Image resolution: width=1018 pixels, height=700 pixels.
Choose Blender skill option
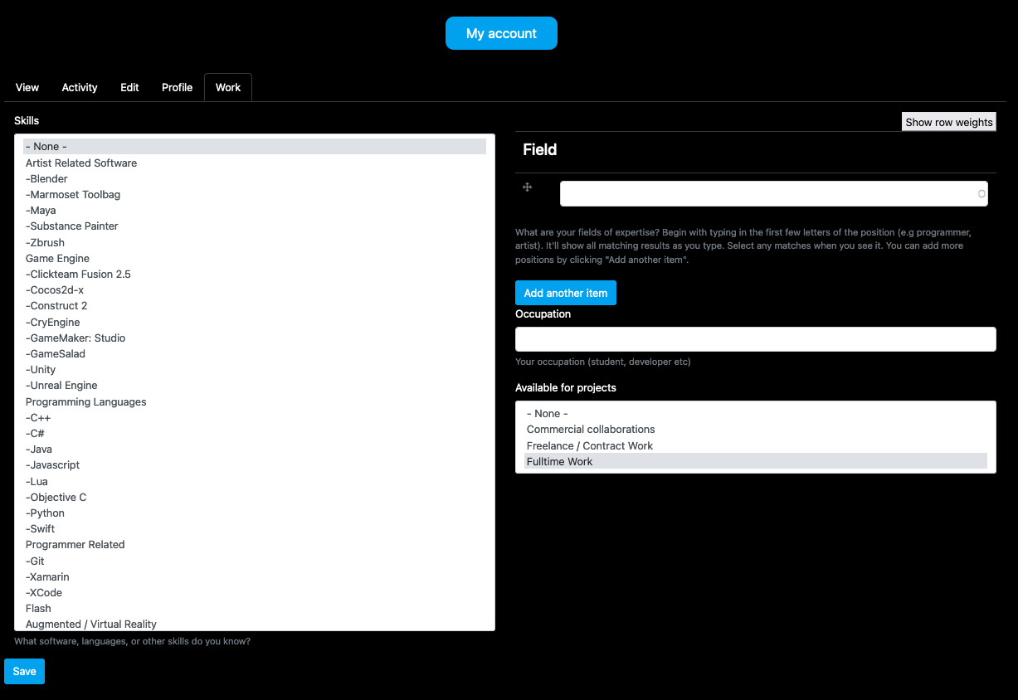[255, 179]
